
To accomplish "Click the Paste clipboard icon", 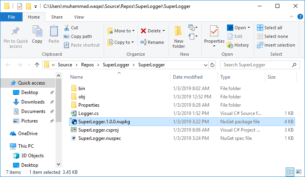I will [x=54, y=31].
